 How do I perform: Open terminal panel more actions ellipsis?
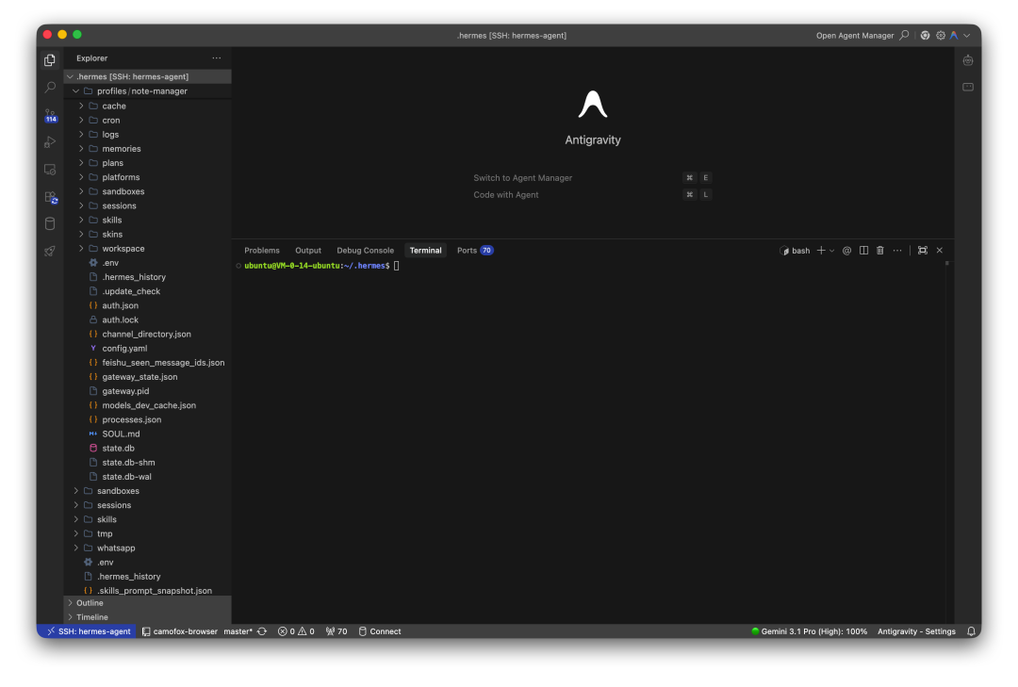pos(897,250)
